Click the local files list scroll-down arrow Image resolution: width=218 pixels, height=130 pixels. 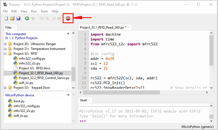73,88
